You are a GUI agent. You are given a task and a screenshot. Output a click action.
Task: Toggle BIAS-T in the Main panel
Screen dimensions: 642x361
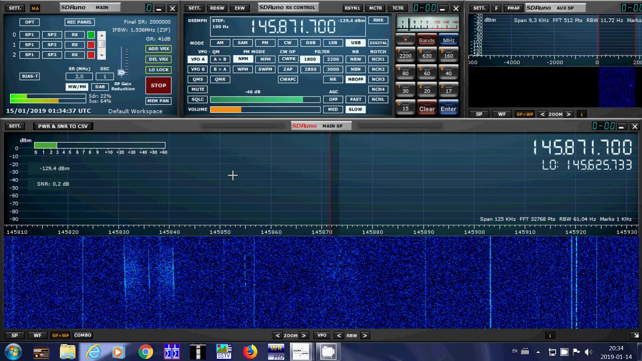point(30,76)
